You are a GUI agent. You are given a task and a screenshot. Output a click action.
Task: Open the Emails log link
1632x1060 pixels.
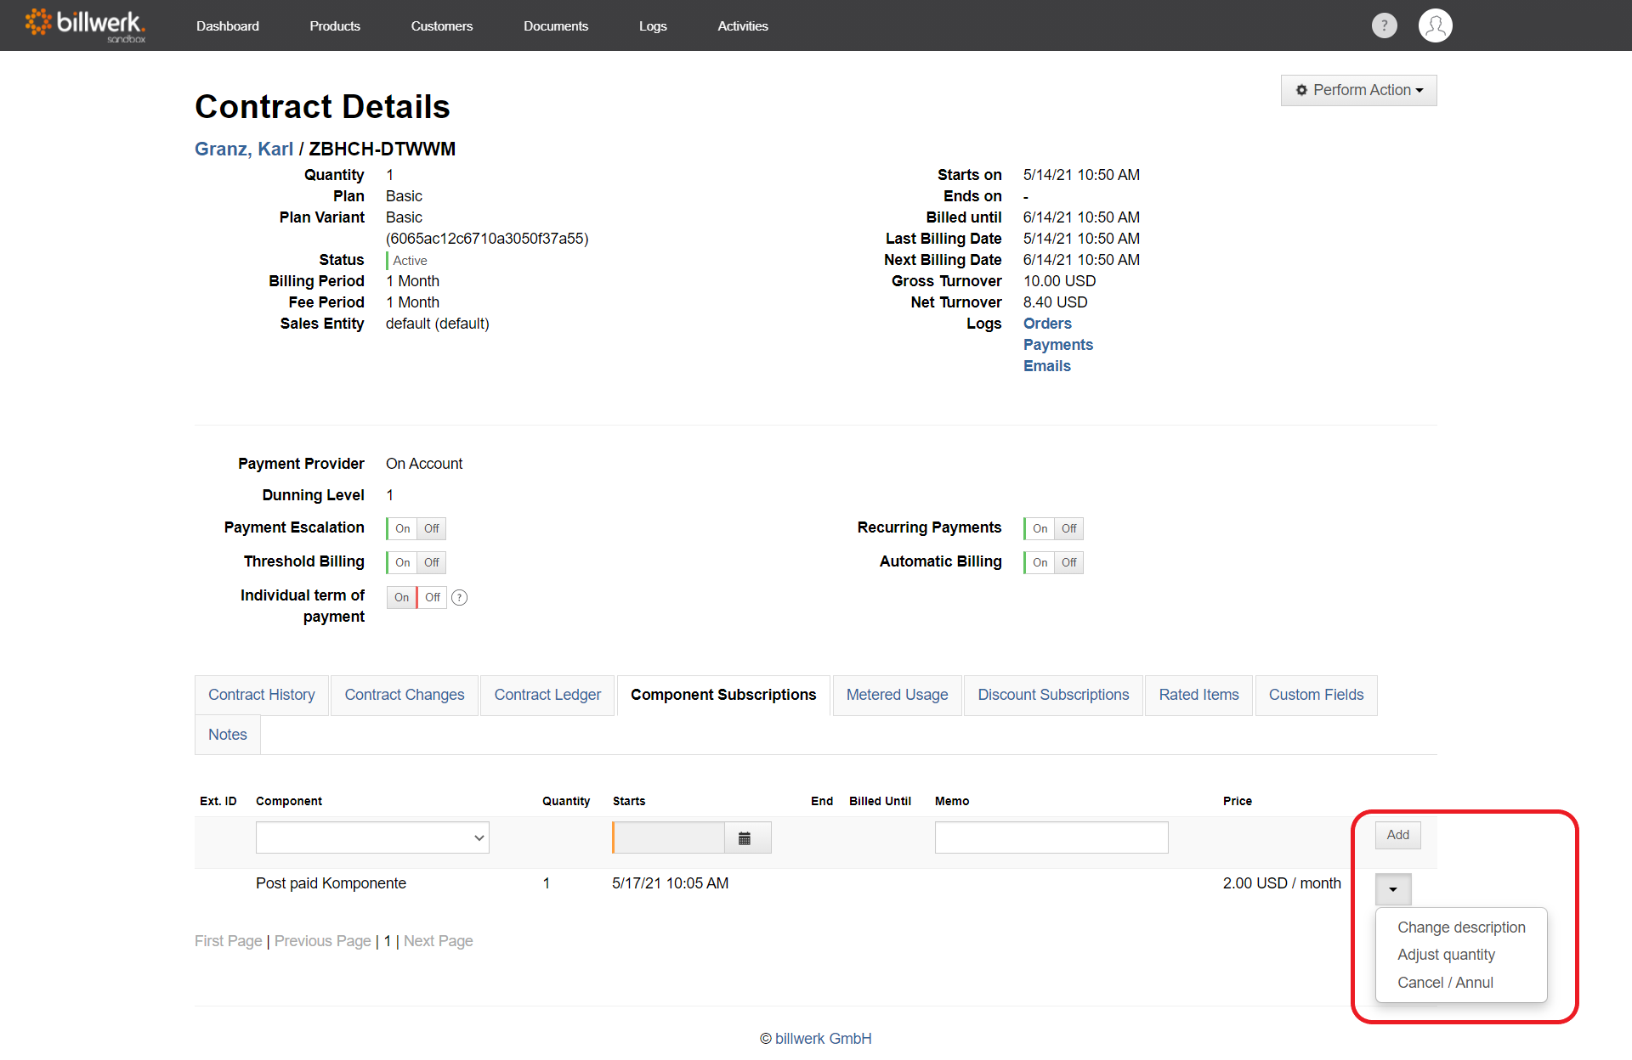[x=1047, y=366]
